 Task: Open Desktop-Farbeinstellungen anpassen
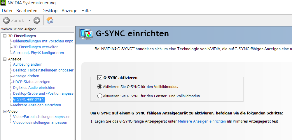pos(43,70)
